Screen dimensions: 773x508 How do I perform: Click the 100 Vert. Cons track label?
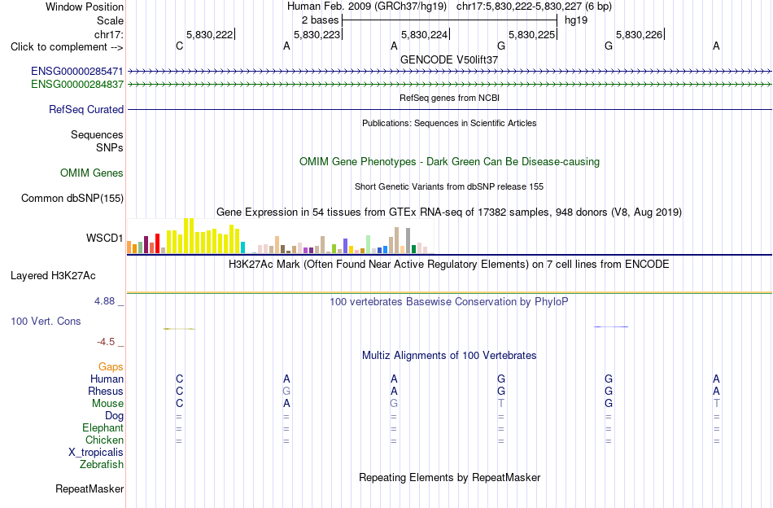46,322
